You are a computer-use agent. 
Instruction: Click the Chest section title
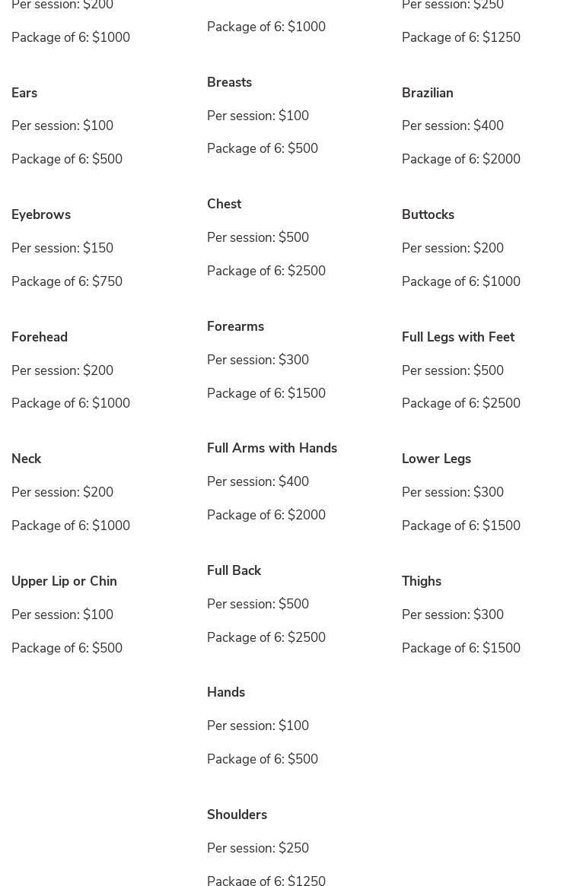[224, 204]
